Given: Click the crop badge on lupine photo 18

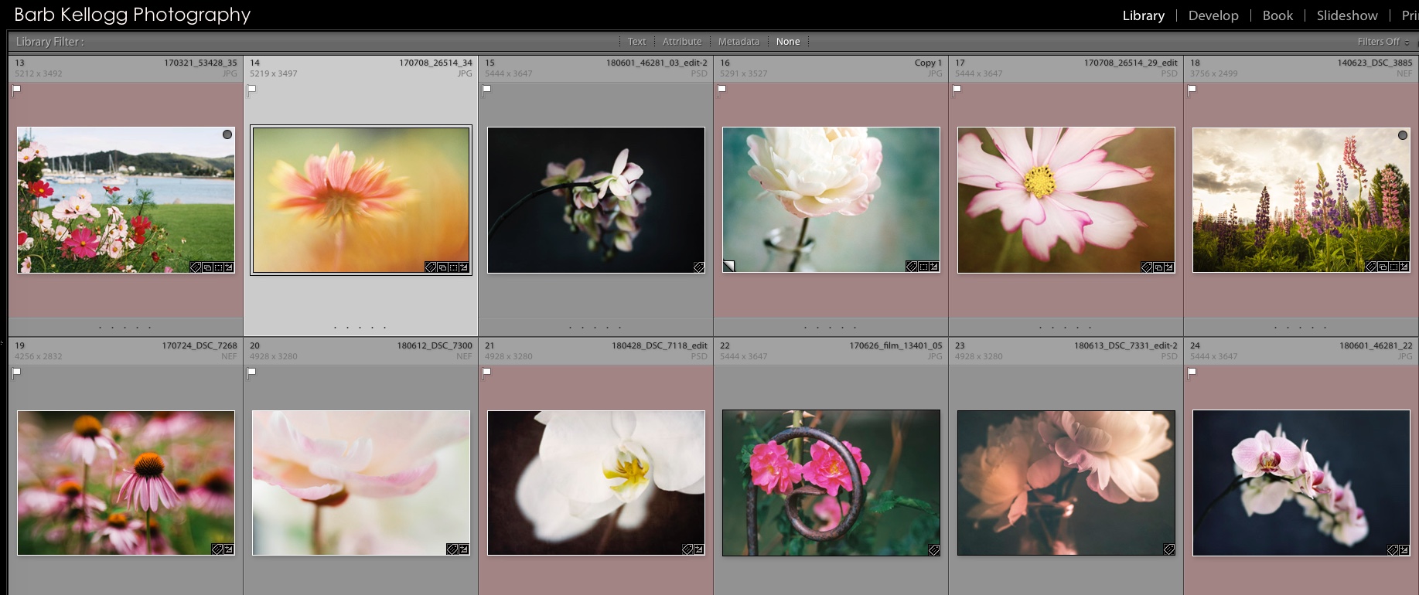Looking at the screenshot, I should point(1393,267).
